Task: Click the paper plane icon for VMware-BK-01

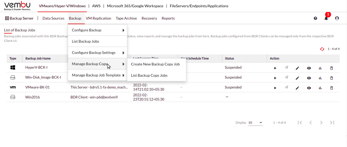Action: coord(286,87)
